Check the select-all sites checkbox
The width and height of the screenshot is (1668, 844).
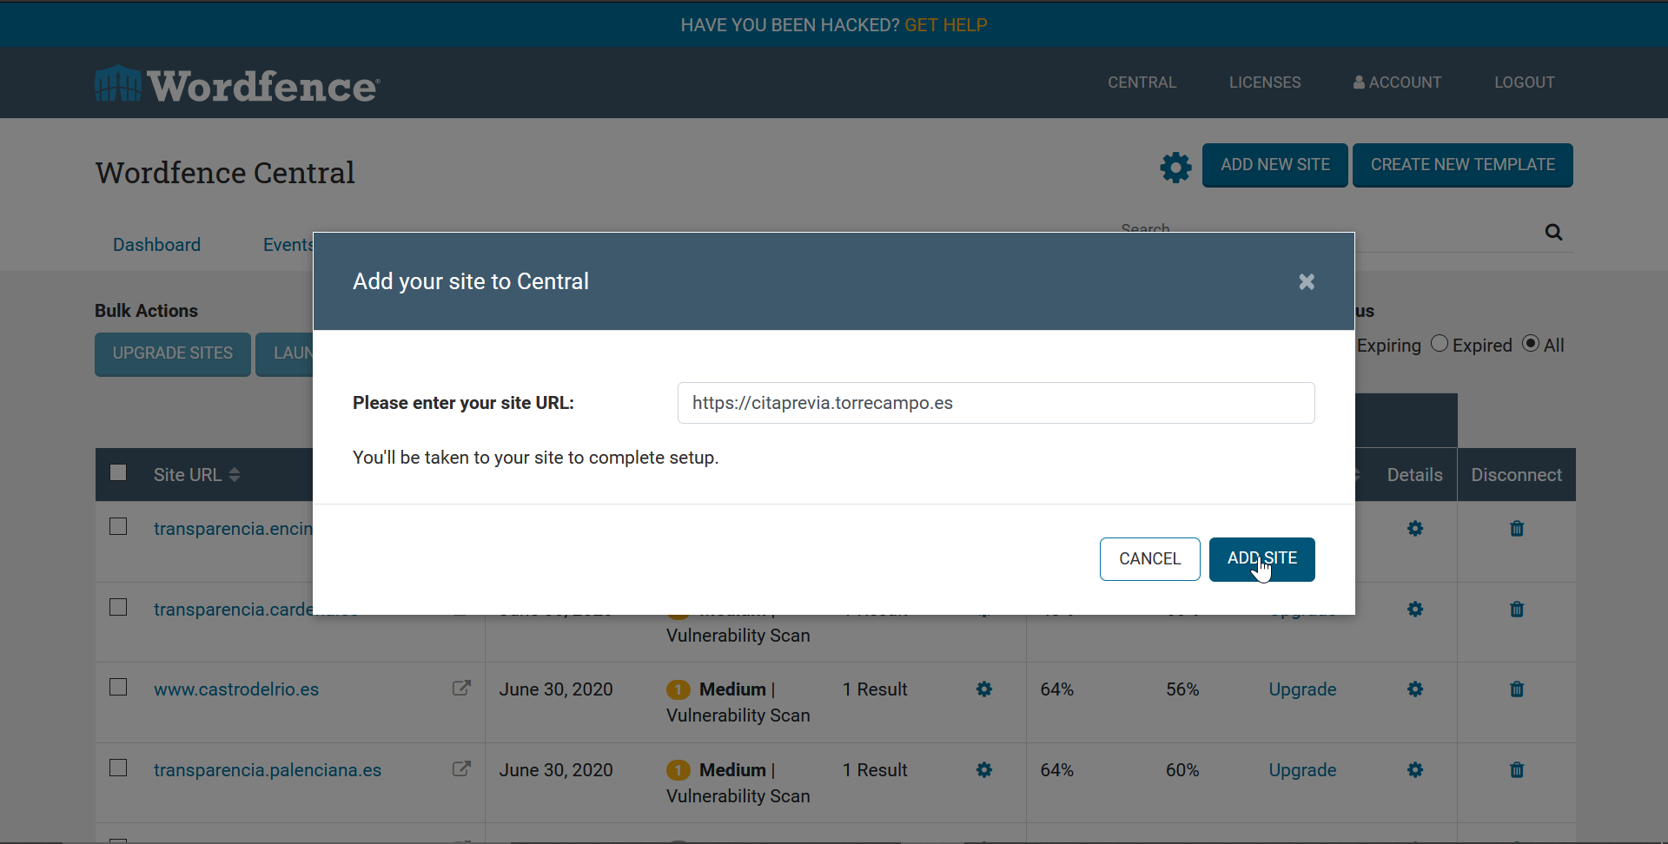(119, 473)
